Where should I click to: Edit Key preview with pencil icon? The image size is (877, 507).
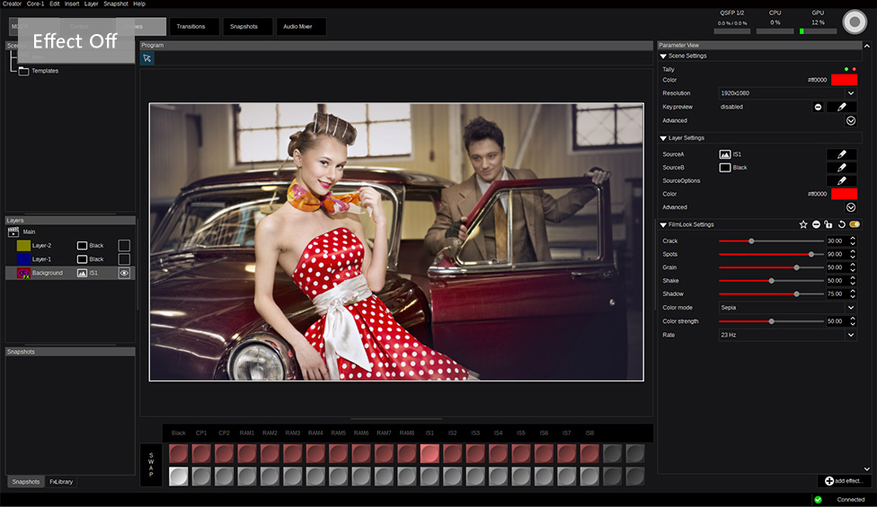point(842,107)
